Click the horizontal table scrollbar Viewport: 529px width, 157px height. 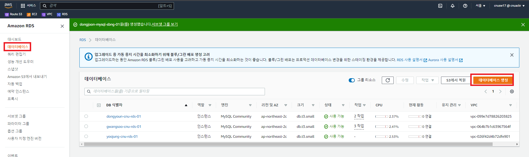coord(288,144)
